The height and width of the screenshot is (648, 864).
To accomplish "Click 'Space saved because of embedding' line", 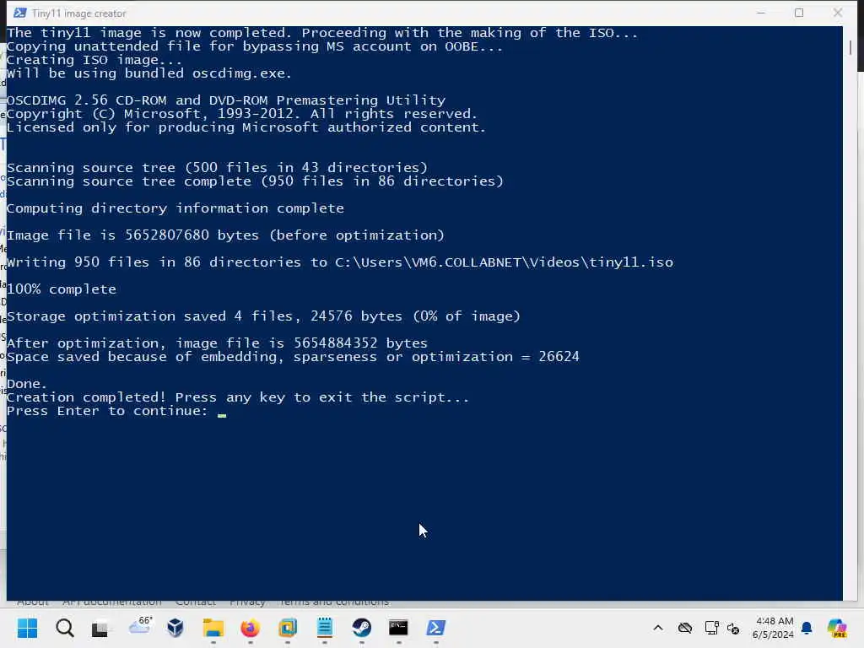I will pos(293,357).
